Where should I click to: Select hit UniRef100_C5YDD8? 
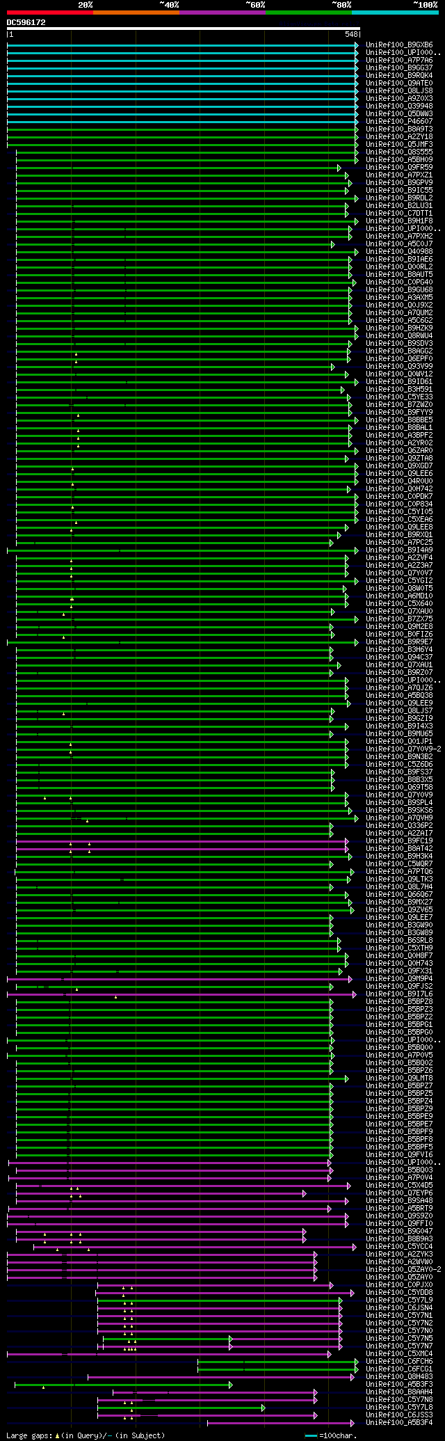click(399, 1293)
